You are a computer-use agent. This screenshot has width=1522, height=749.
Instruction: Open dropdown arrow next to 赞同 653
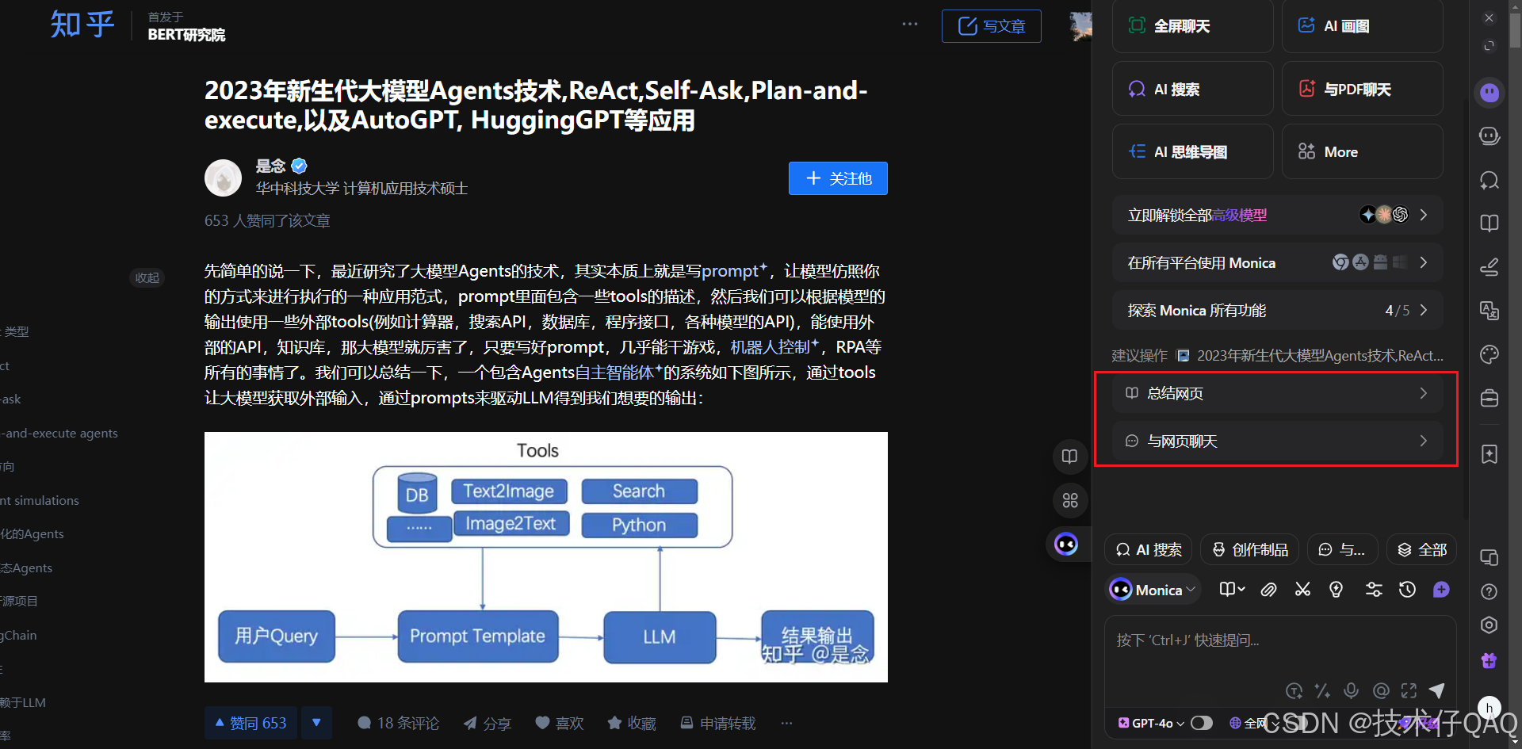pos(316,723)
